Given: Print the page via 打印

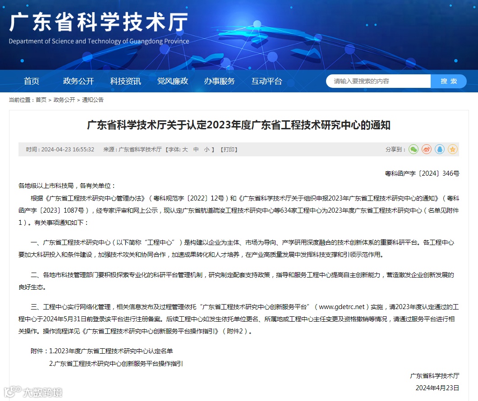Looking at the screenshot, I should [x=229, y=150].
